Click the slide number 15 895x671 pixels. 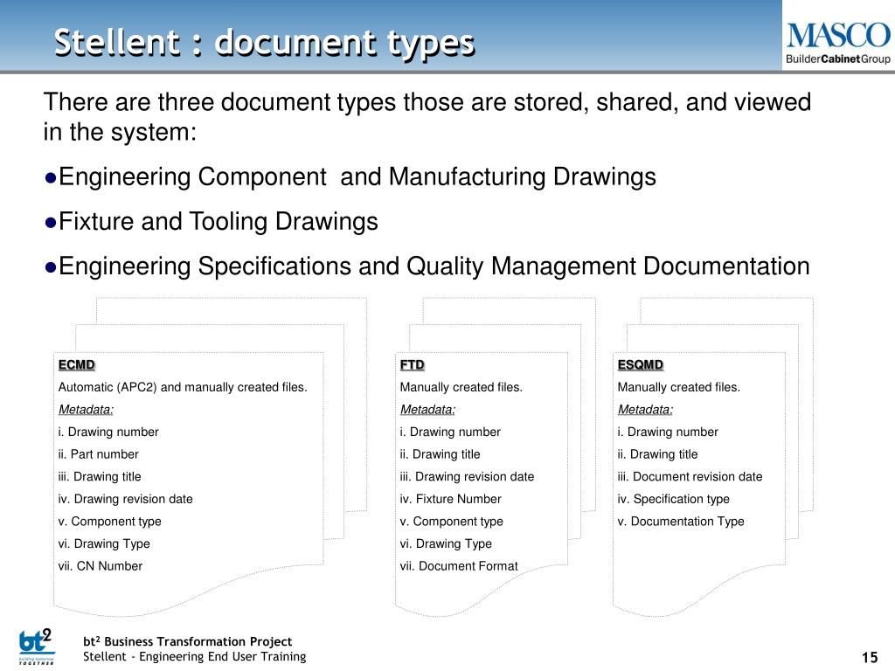870,657
